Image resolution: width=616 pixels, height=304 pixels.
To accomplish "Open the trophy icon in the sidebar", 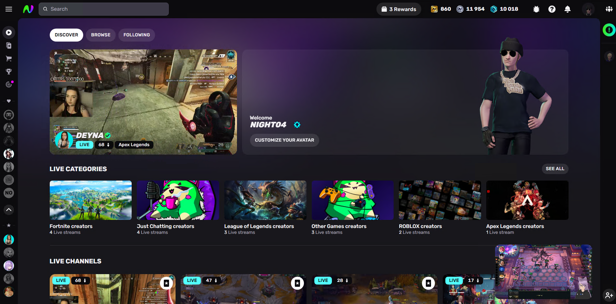I will 9,71.
